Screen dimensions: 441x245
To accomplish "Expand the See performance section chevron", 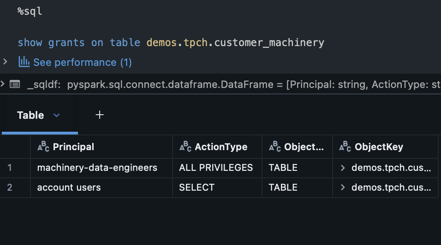I will pyautogui.click(x=5, y=62).
